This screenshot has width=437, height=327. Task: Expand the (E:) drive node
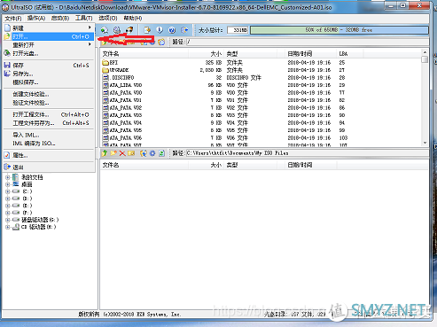8,206
